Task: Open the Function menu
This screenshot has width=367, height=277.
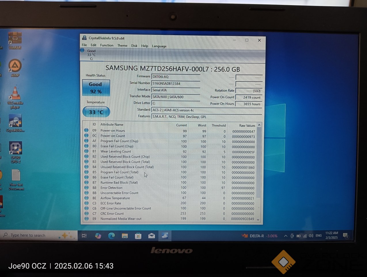Action: point(107,45)
